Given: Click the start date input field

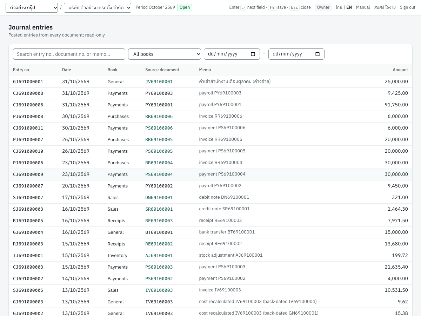Looking at the screenshot, I should tap(232, 54).
